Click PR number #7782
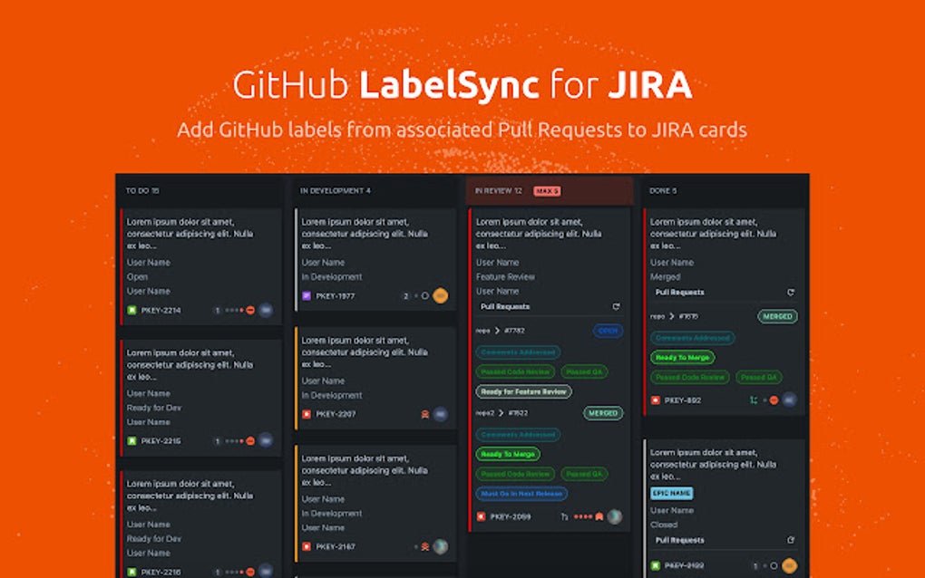Viewport: 925px width, 578px height. (514, 331)
